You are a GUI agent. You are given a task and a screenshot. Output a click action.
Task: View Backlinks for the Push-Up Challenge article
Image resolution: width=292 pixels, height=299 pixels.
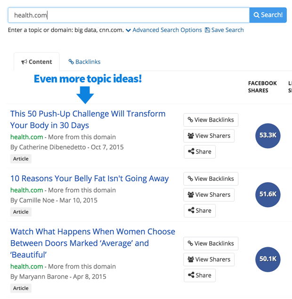[211, 120]
